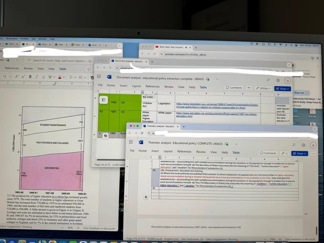Click Grow Font in left Word window

click(17, 77)
